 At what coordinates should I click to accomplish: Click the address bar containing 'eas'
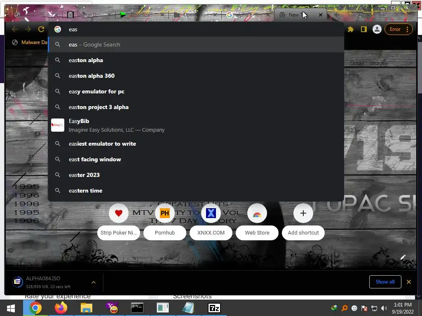coord(196,29)
